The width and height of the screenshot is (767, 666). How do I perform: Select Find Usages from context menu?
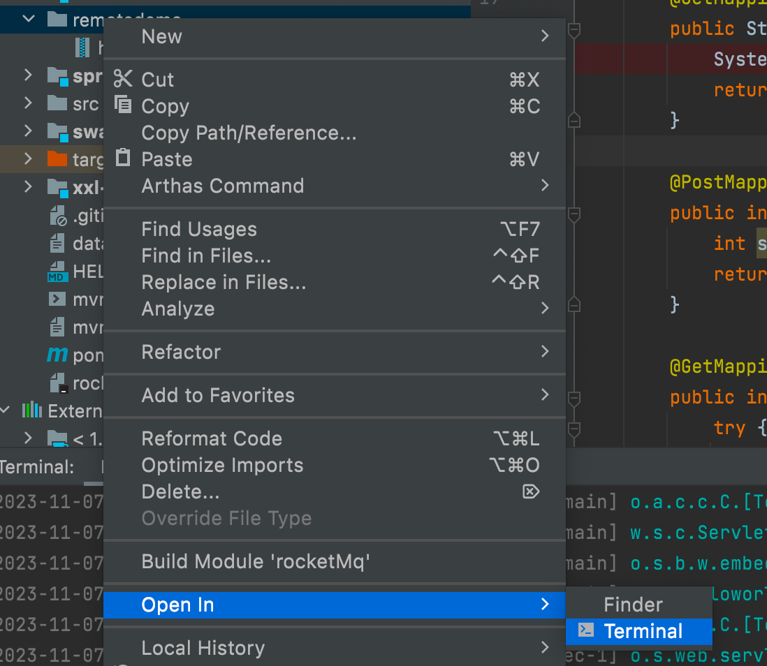coord(199,229)
